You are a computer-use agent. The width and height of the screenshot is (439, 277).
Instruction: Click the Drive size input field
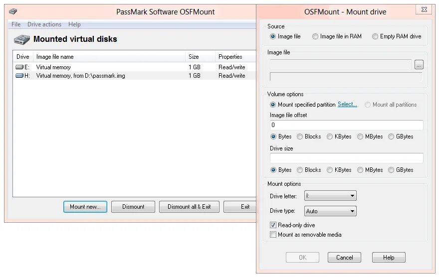[347, 158]
